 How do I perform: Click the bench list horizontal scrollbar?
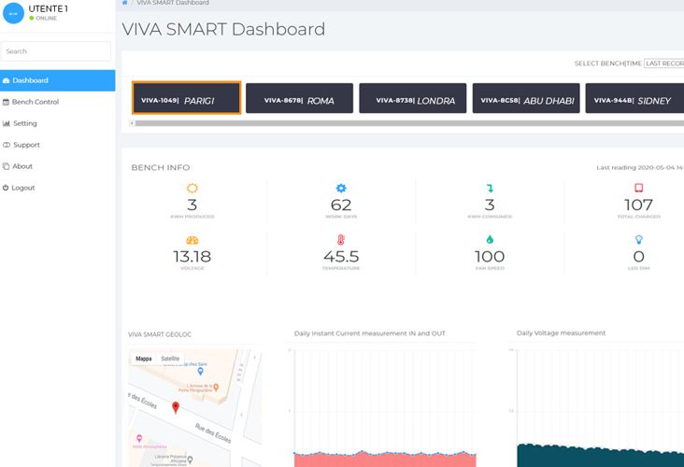409,123
